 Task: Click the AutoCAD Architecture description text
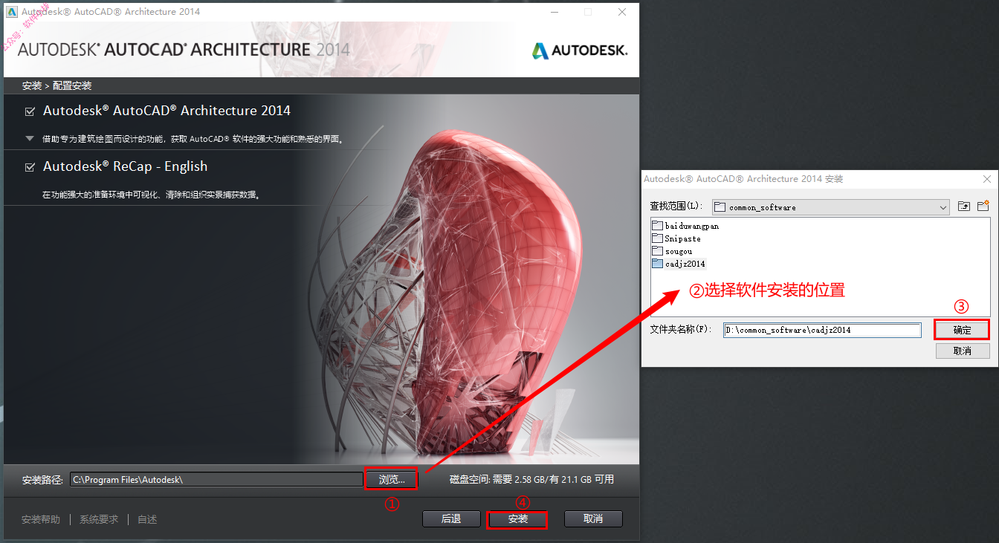click(193, 139)
